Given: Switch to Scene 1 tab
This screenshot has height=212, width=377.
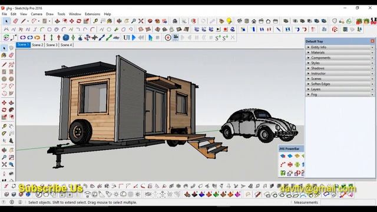Looking at the screenshot, I should coord(24,45).
